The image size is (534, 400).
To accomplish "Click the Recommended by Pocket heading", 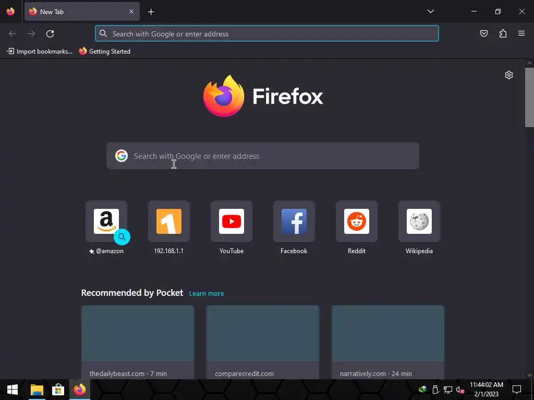I will point(132,293).
